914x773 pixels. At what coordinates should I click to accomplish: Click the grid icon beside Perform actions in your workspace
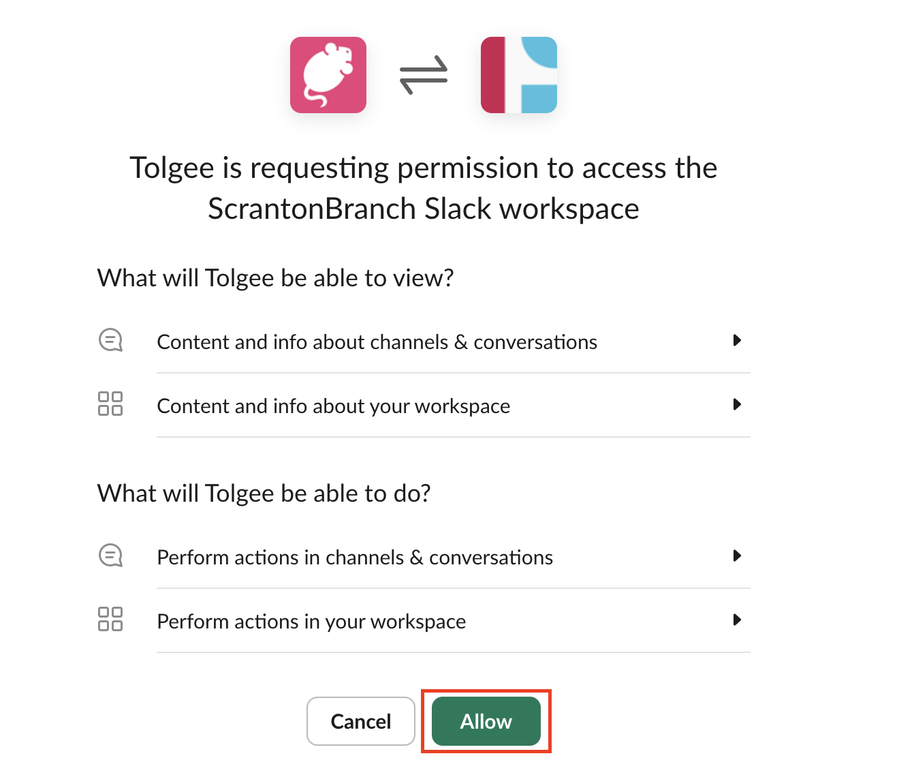110,619
